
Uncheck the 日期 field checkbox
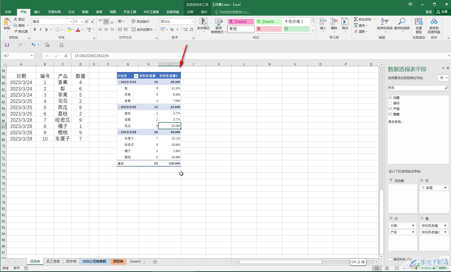tap(390, 98)
